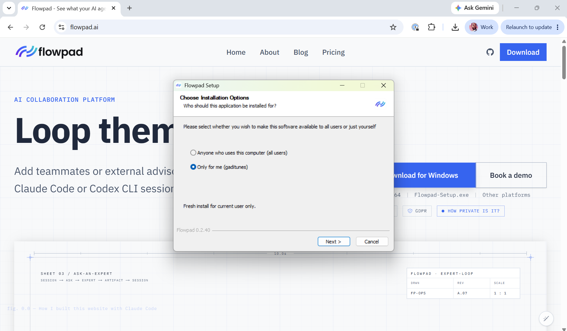Open the Home navigation link

click(x=236, y=52)
